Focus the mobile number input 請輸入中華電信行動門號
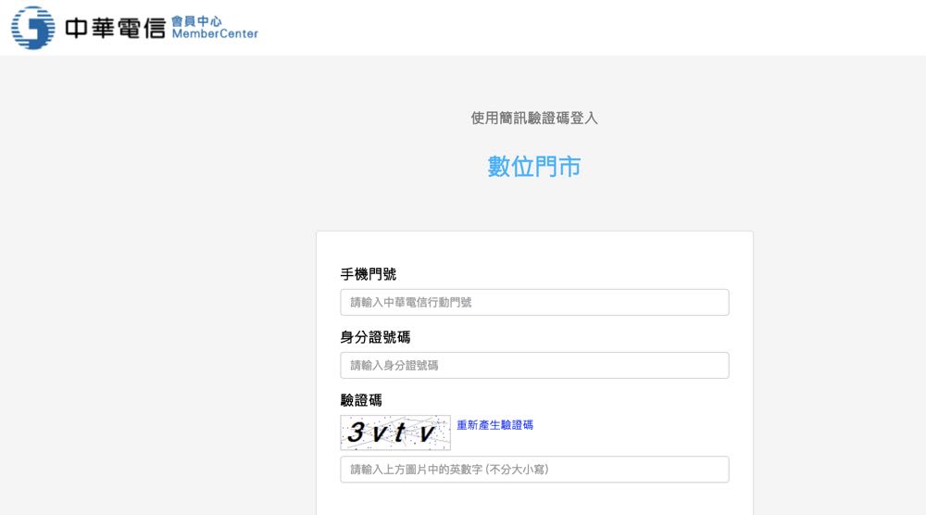 [534, 302]
